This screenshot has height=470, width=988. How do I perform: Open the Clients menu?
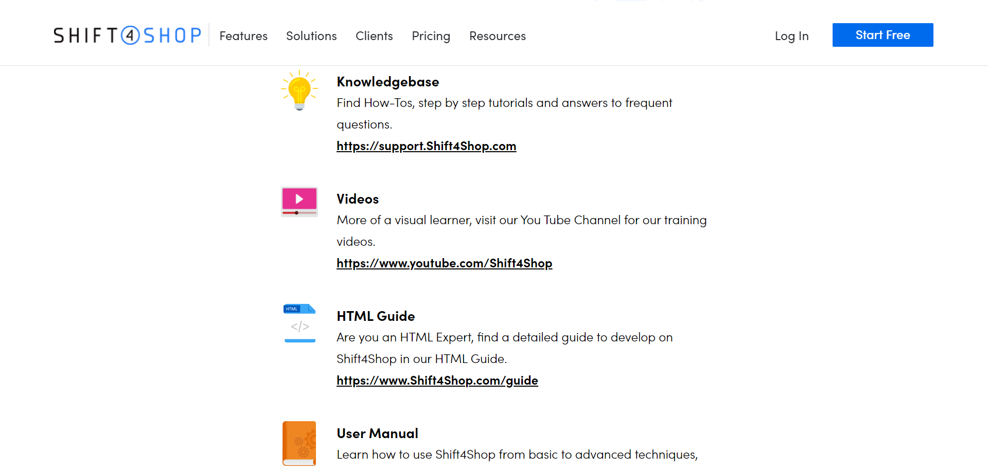click(x=374, y=36)
